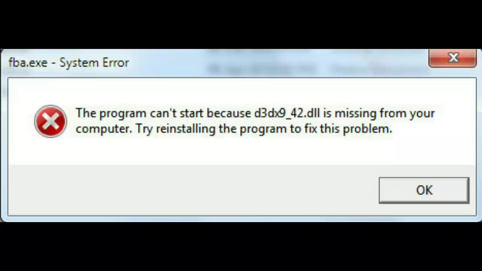Click the fba.exe - System Error title
The height and width of the screenshot is (271, 482).
69,62
